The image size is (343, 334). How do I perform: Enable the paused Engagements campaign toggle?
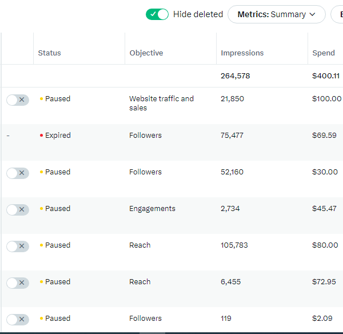click(18, 210)
